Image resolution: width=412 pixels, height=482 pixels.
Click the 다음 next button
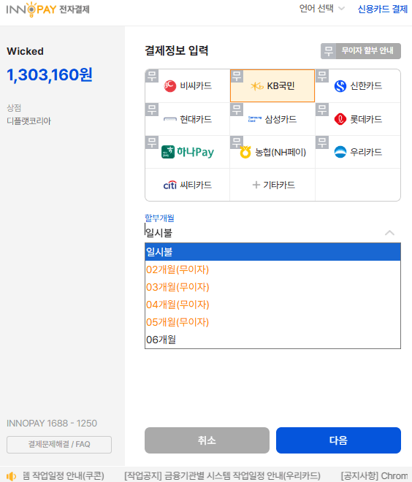coord(338,440)
